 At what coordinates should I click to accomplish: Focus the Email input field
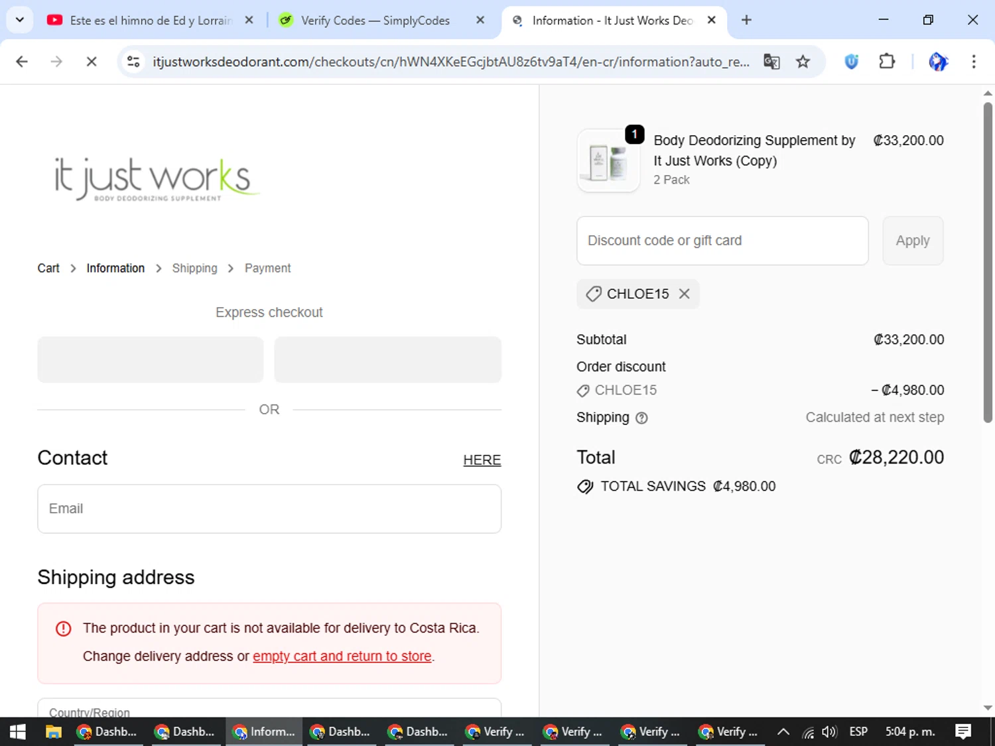tap(269, 509)
